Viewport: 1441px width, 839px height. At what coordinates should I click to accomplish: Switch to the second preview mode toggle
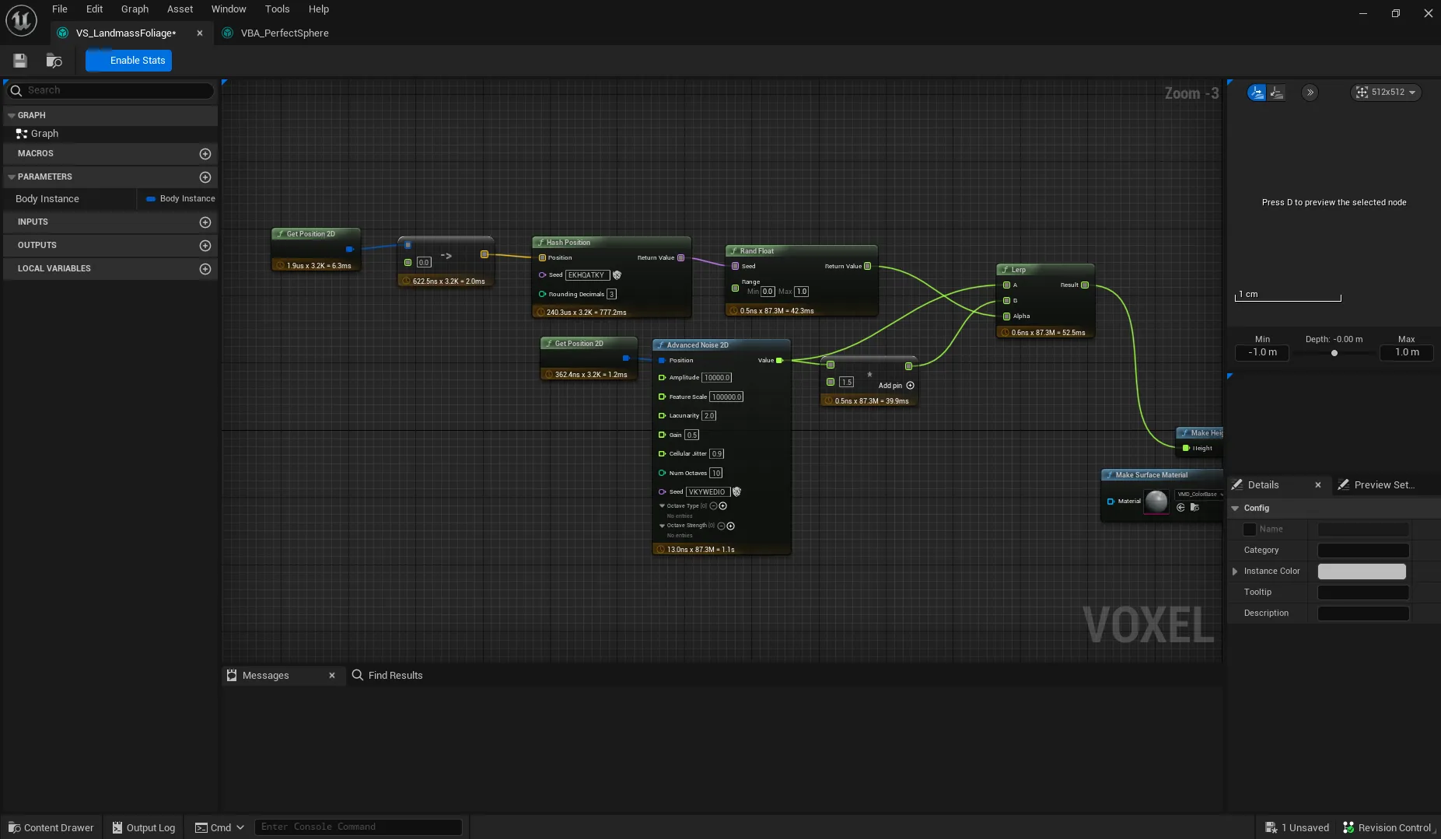(x=1277, y=92)
